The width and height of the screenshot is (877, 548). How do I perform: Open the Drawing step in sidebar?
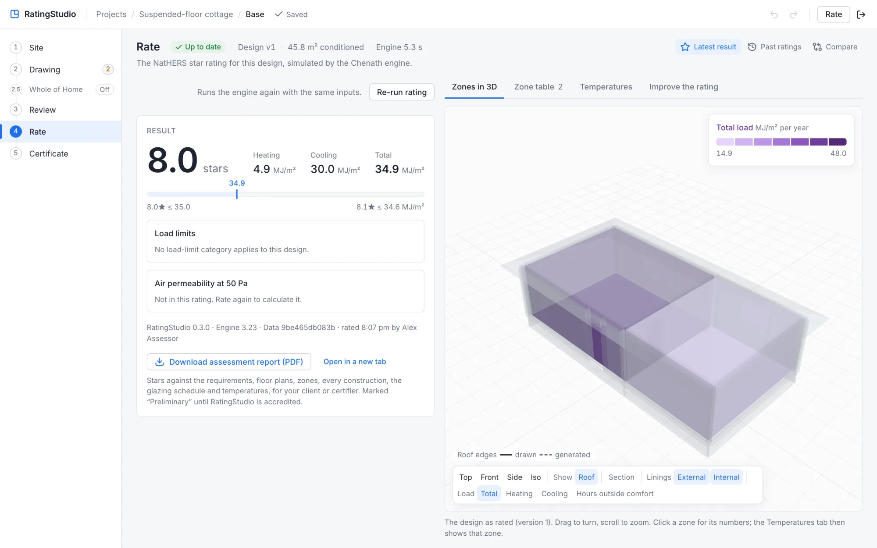(x=61, y=69)
